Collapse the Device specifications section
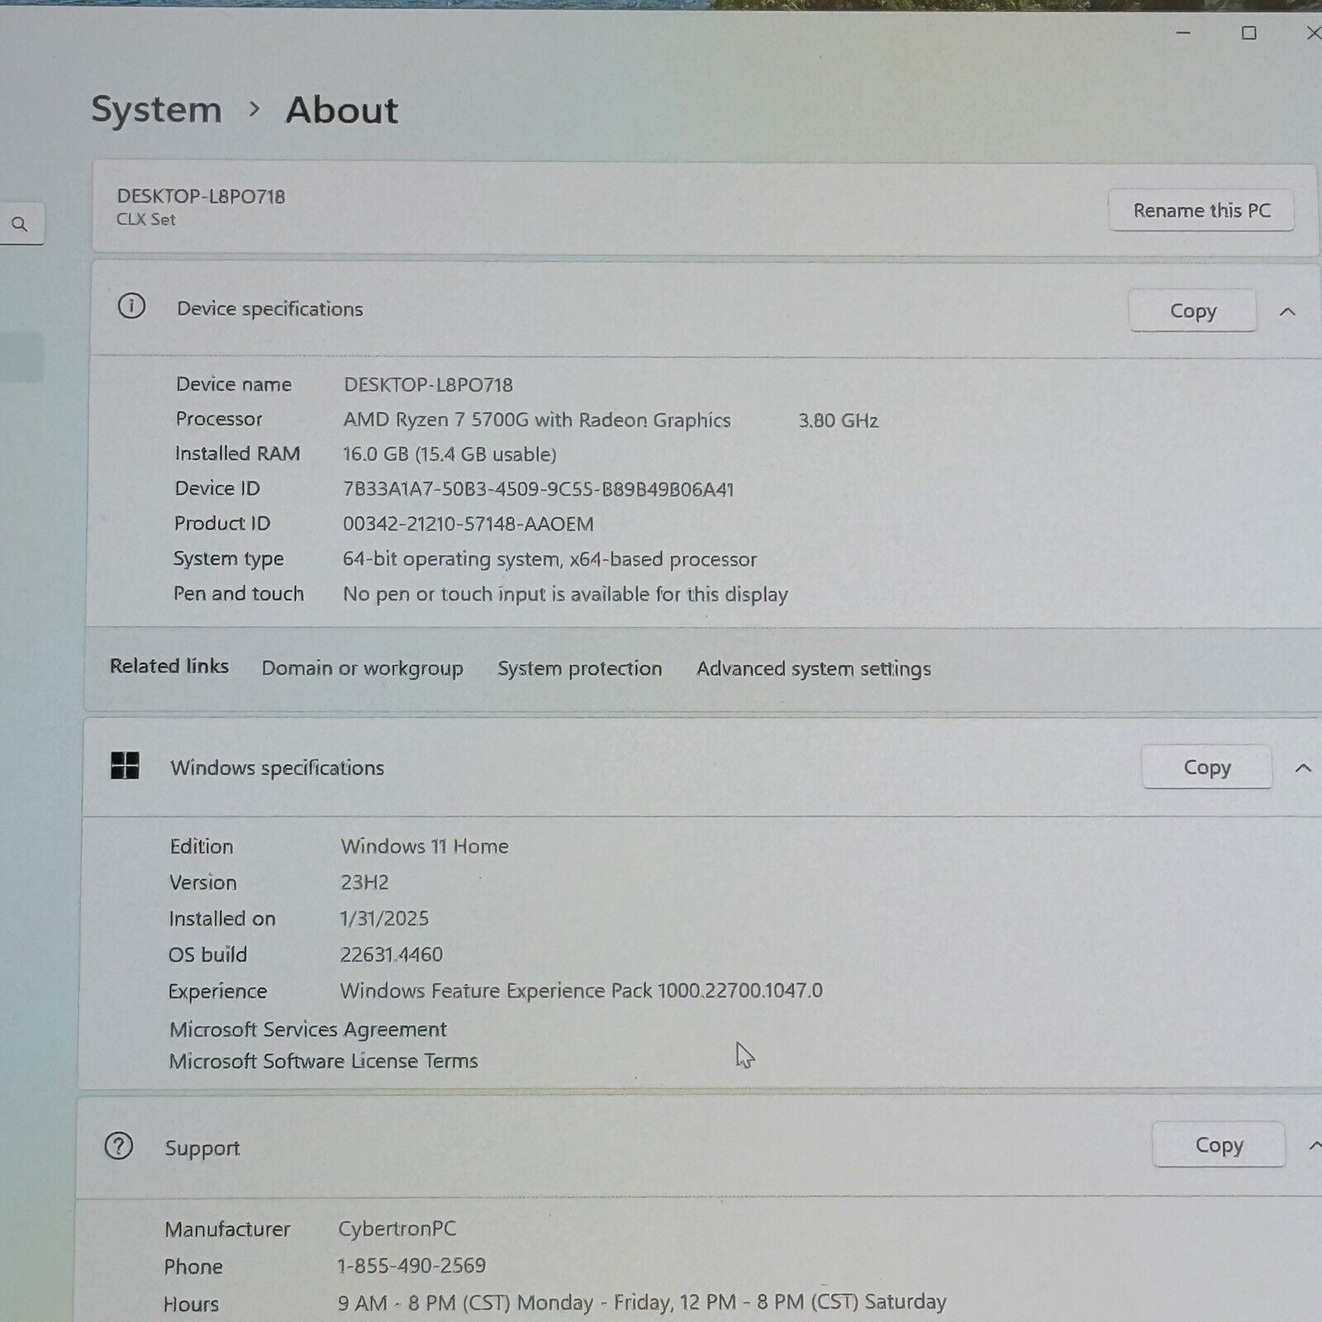The image size is (1322, 1322). tap(1287, 311)
